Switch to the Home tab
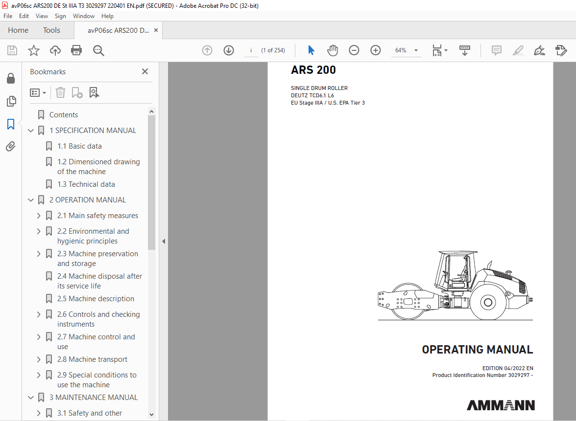The width and height of the screenshot is (576, 421). [x=18, y=30]
